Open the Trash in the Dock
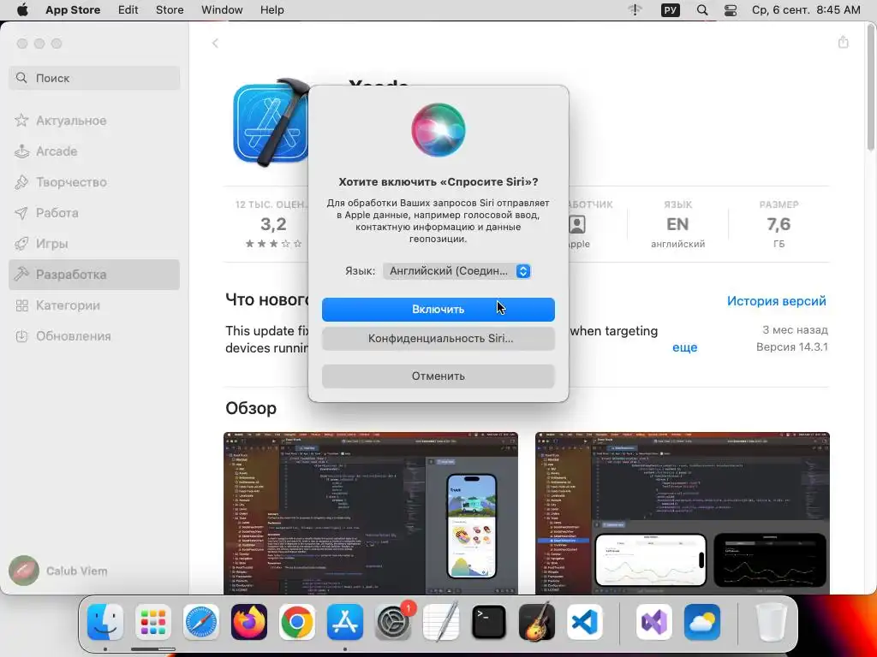 (x=772, y=622)
